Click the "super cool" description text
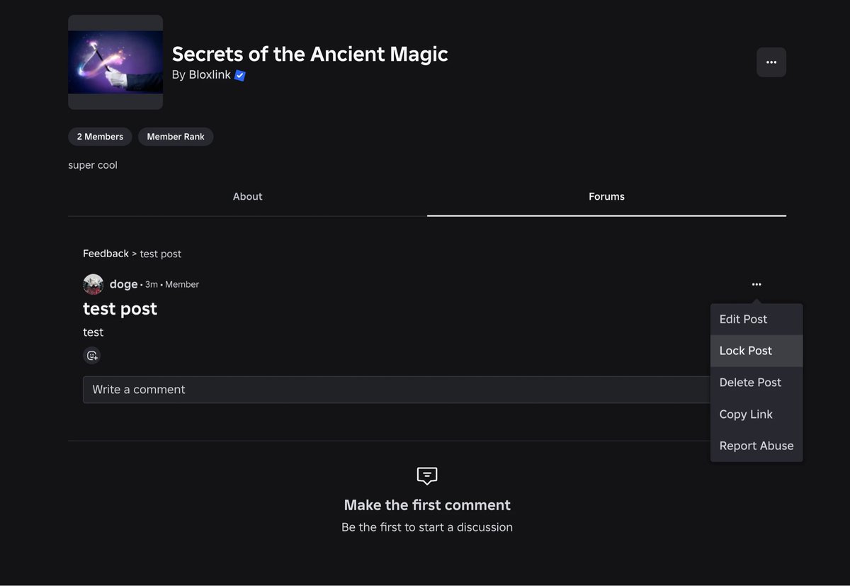This screenshot has height=586, width=850. (x=93, y=165)
